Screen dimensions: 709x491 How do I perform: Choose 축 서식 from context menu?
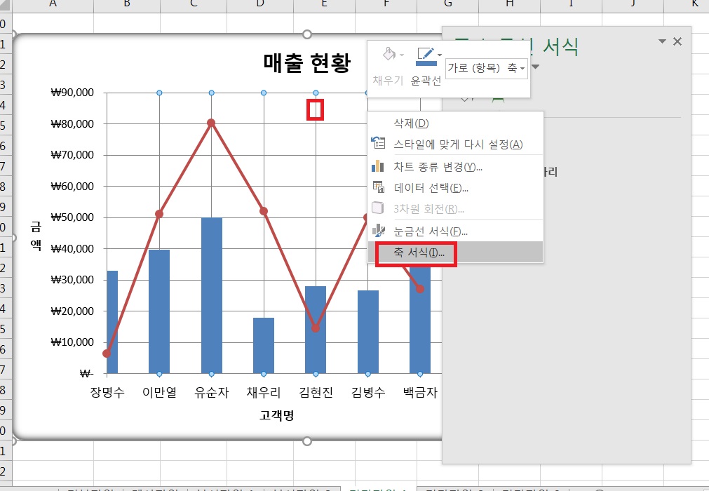pyautogui.click(x=415, y=253)
